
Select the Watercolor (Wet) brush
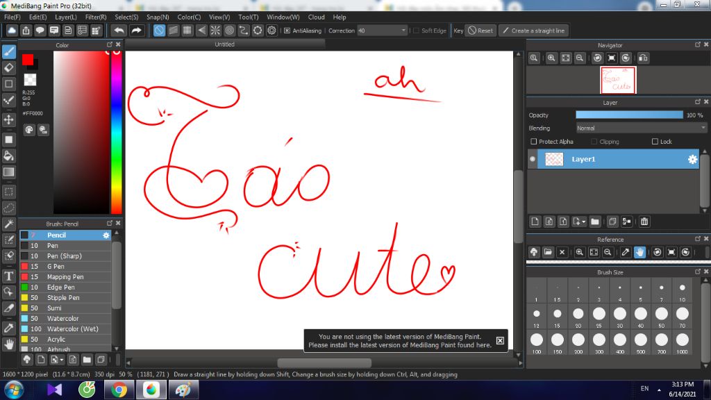click(65, 328)
